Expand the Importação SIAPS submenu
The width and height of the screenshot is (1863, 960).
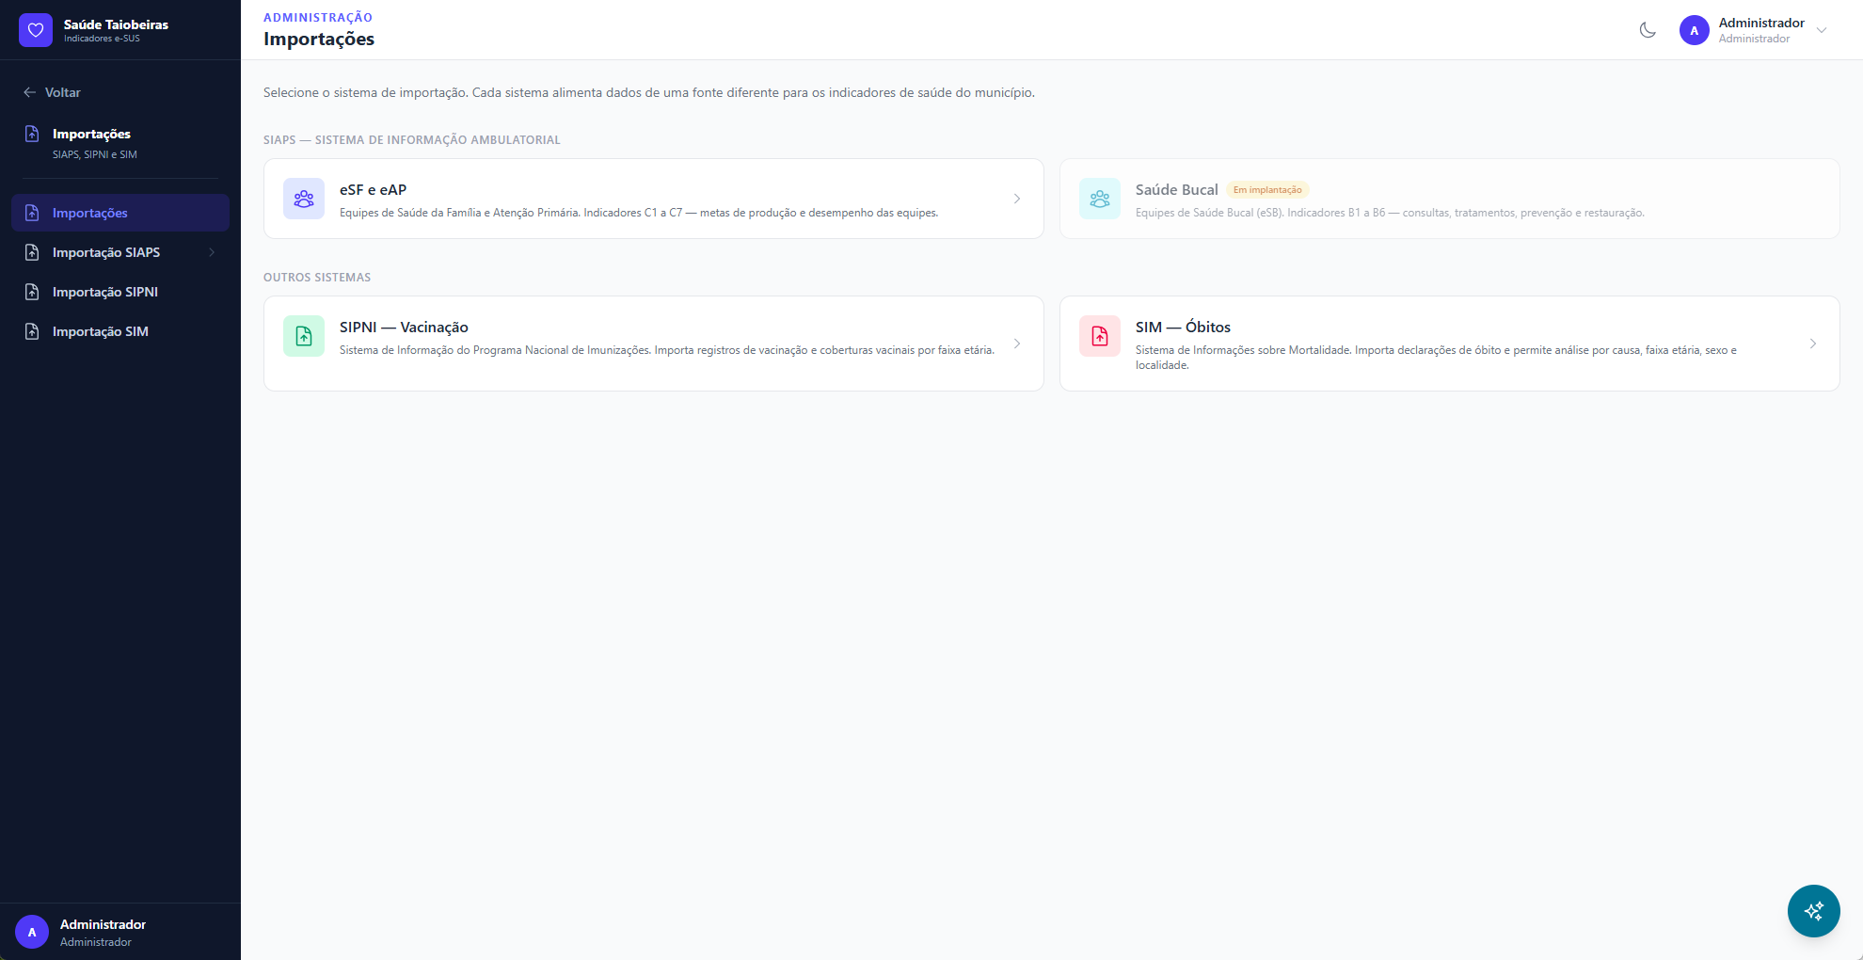pos(212,252)
